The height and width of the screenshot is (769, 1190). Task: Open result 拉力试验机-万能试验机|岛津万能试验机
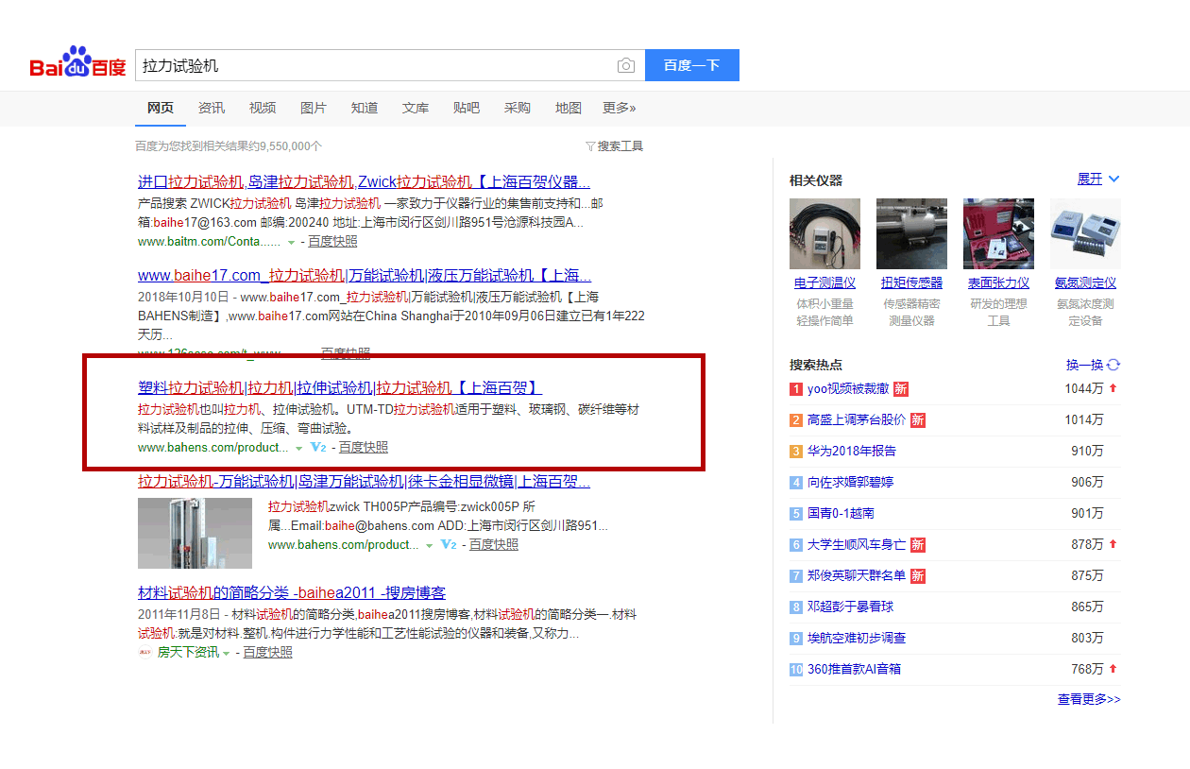pyautogui.click(x=364, y=481)
